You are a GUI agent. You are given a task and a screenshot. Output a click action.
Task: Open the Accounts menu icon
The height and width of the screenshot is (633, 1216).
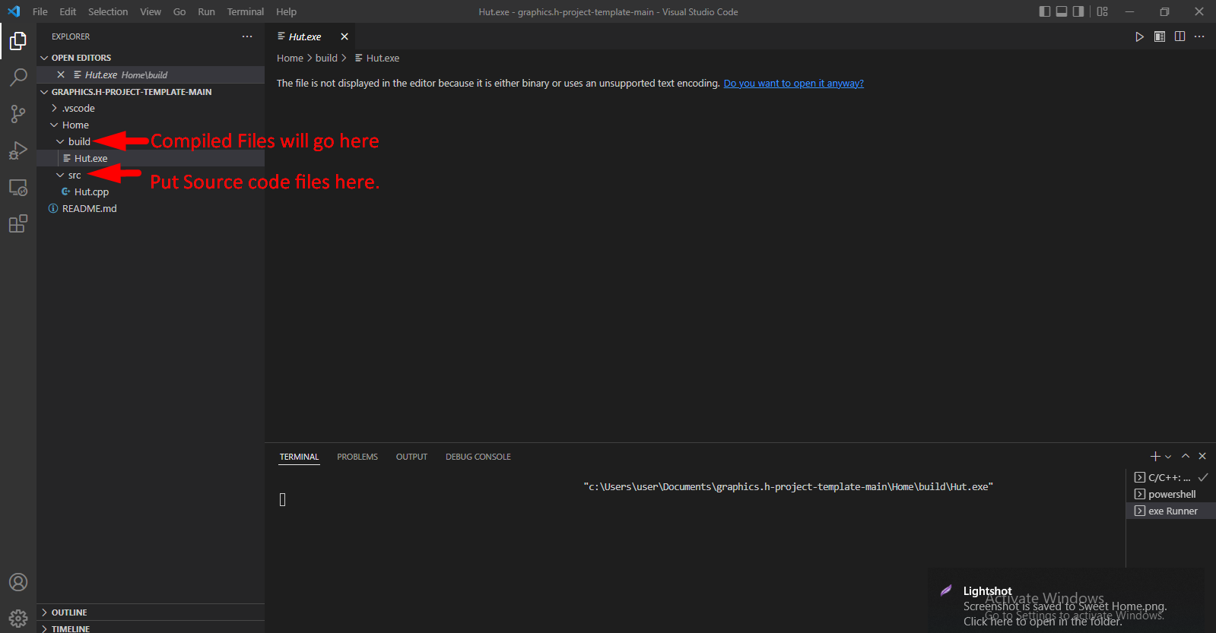[18, 582]
